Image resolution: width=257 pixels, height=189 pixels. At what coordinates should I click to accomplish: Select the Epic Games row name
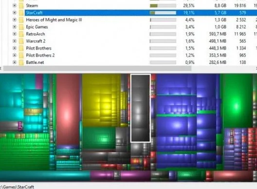pyautogui.click(x=37, y=27)
